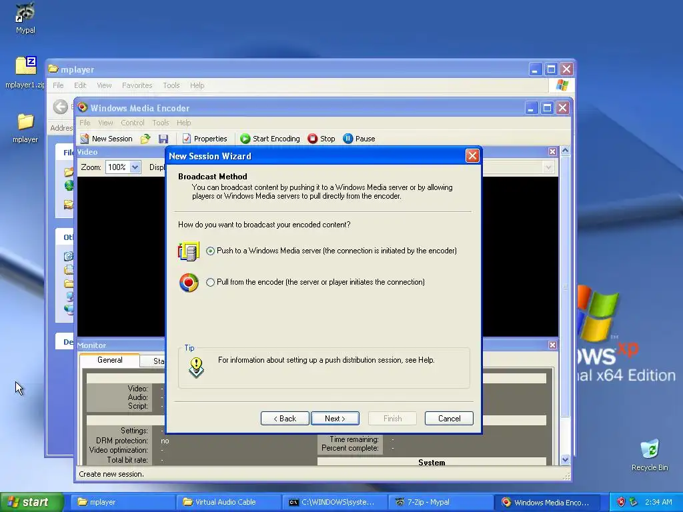The image size is (683, 512).
Task: Switch to C:\WINDOWS\syste... taskbar button
Action: (335, 503)
